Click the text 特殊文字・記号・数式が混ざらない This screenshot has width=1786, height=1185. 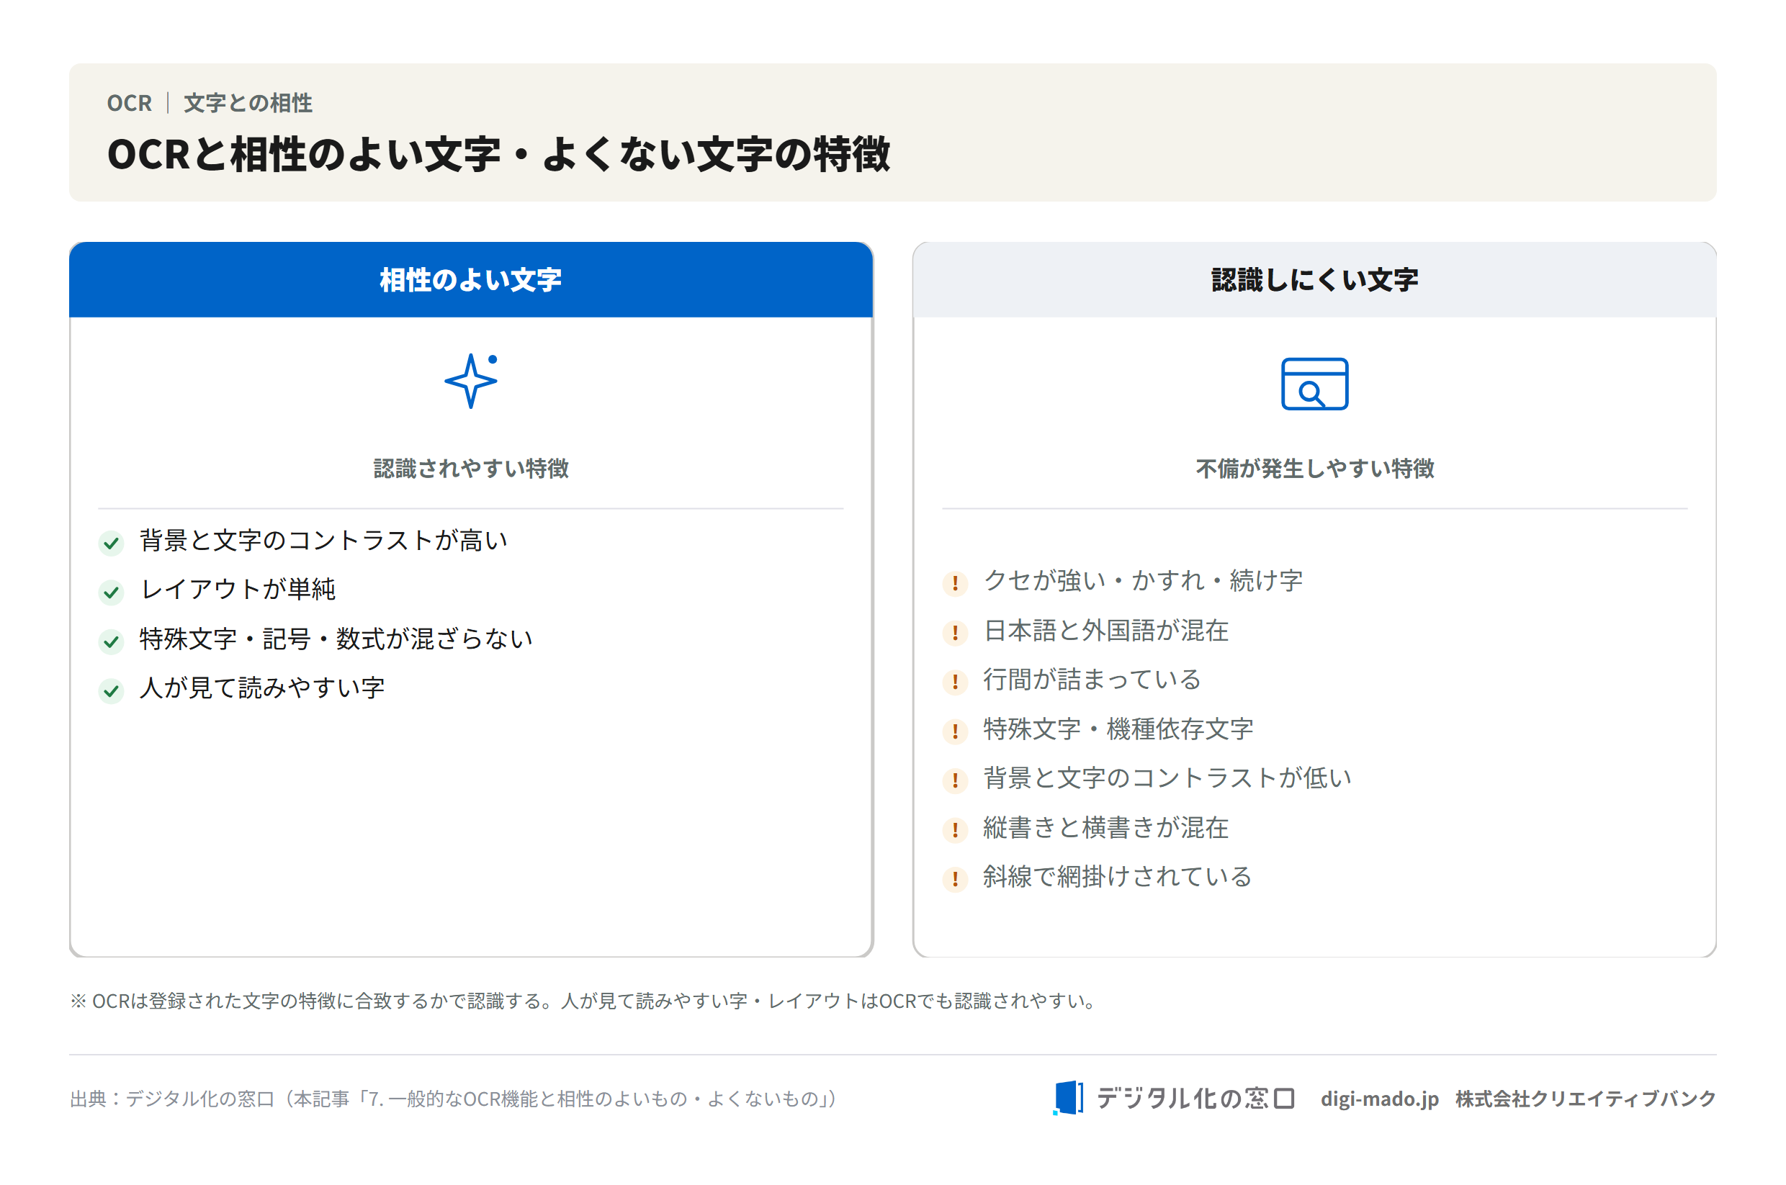point(336,639)
